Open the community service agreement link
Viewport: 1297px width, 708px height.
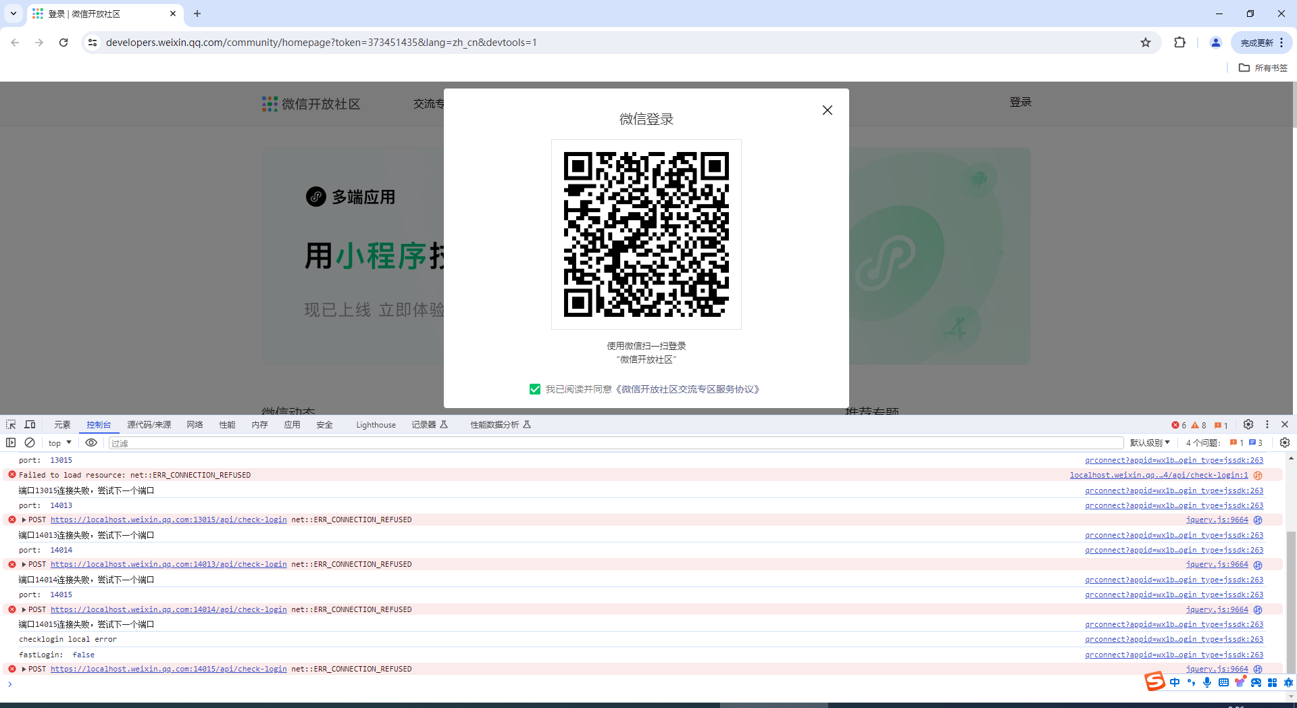pyautogui.click(x=688, y=389)
